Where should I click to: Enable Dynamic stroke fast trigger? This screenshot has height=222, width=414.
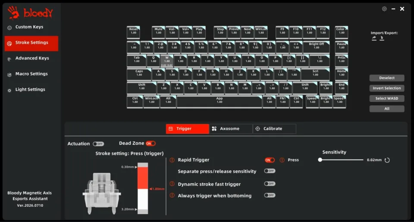click(x=270, y=184)
